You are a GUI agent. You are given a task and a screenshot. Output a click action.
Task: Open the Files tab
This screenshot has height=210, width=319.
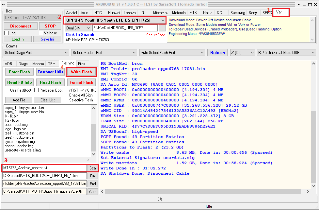[x=81, y=64]
